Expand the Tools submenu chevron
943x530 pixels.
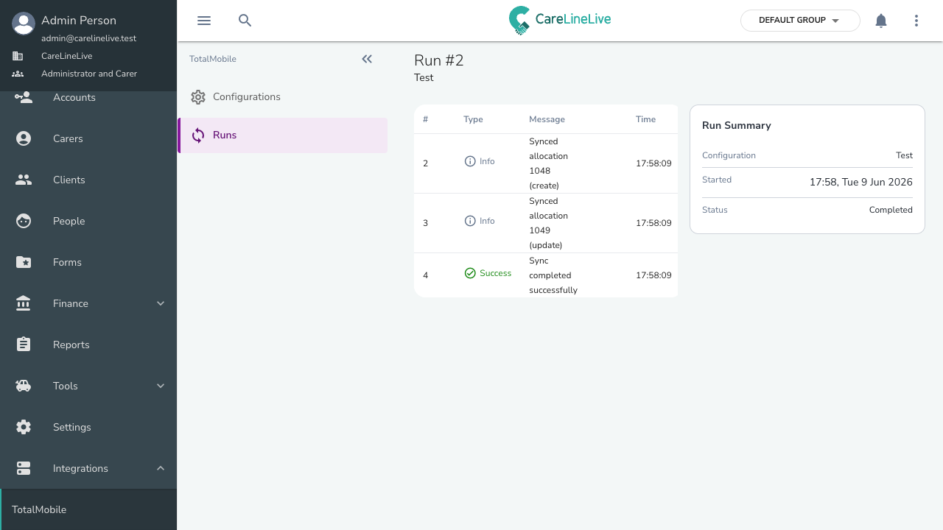pyautogui.click(x=161, y=386)
